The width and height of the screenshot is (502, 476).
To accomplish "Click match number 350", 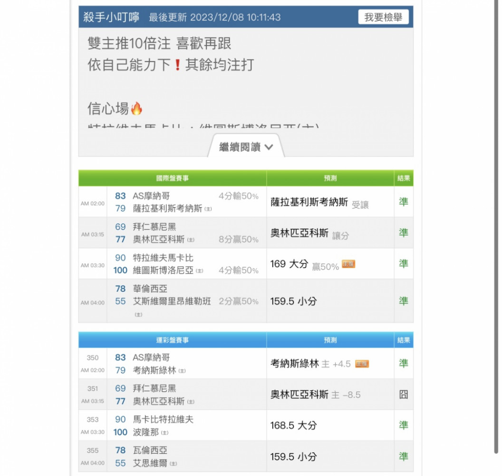I will tap(93, 358).
